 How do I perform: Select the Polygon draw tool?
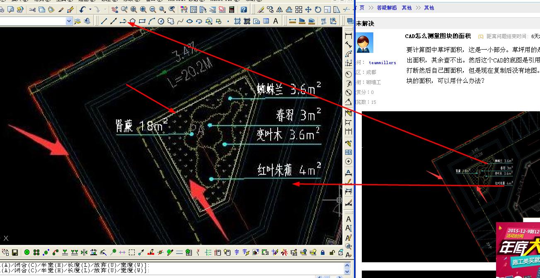click(x=133, y=21)
